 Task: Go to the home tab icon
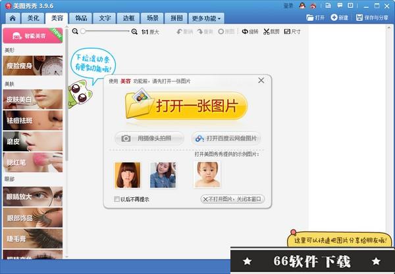pos(13,18)
